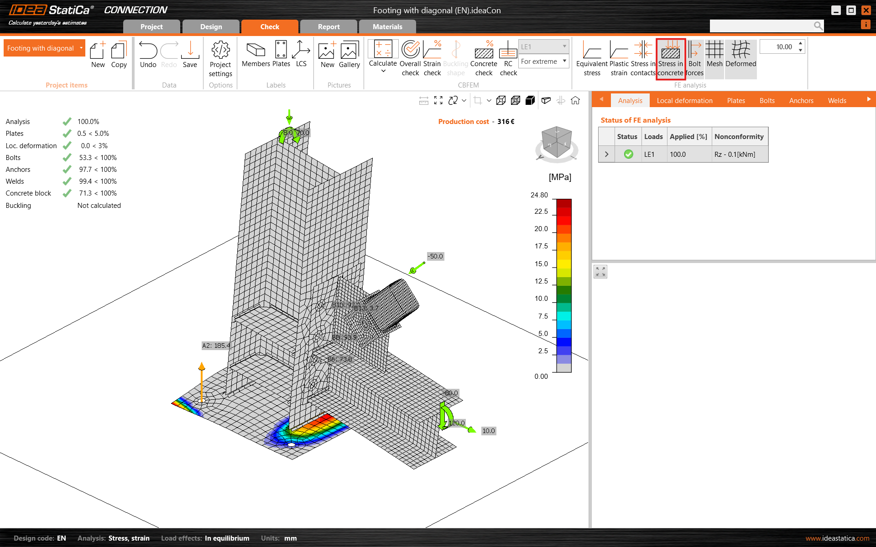Open the LE1 load case dropdown
Screen dimensions: 876x547
(x=543, y=46)
